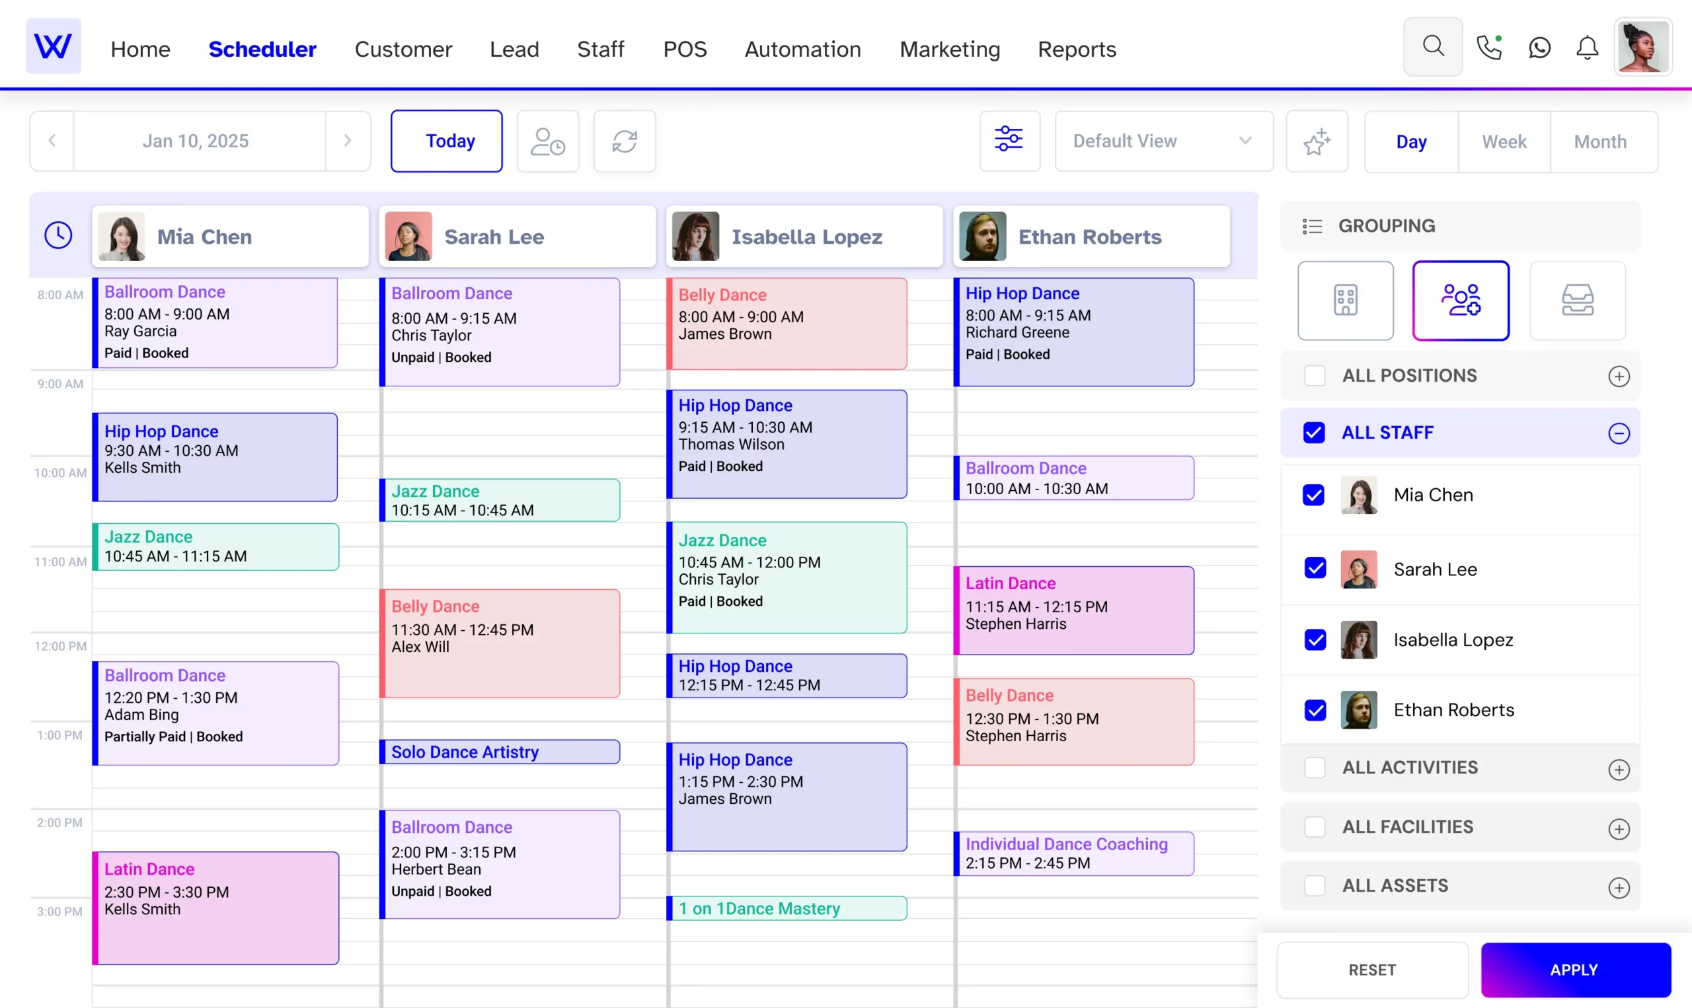Toggle ALL STAFF checkbox off
The width and height of the screenshot is (1692, 1008).
click(1315, 432)
